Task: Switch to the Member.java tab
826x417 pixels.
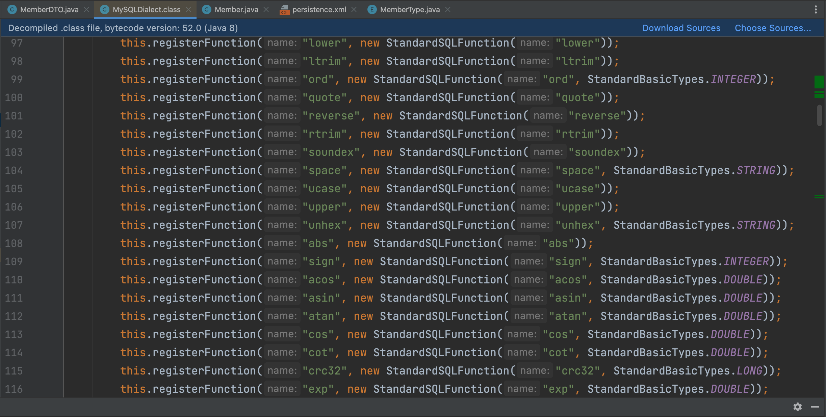Action: (x=236, y=9)
